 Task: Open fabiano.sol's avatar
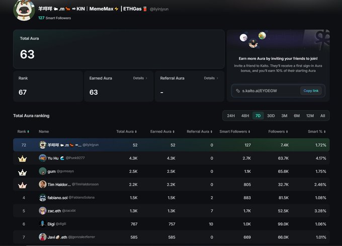pyautogui.click(x=43, y=198)
